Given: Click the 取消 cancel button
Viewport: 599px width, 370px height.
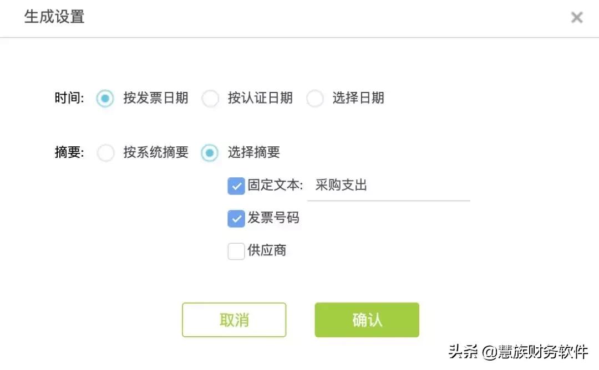Looking at the screenshot, I should (x=233, y=320).
